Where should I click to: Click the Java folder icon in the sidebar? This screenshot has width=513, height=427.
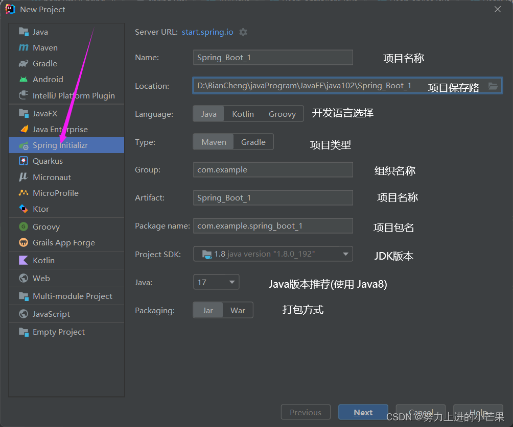coord(24,32)
